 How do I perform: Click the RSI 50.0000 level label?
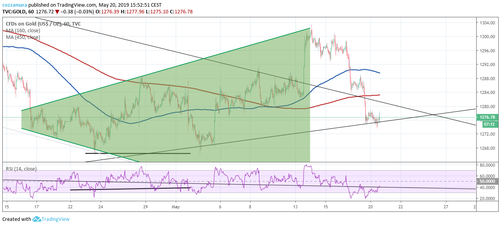point(488,182)
